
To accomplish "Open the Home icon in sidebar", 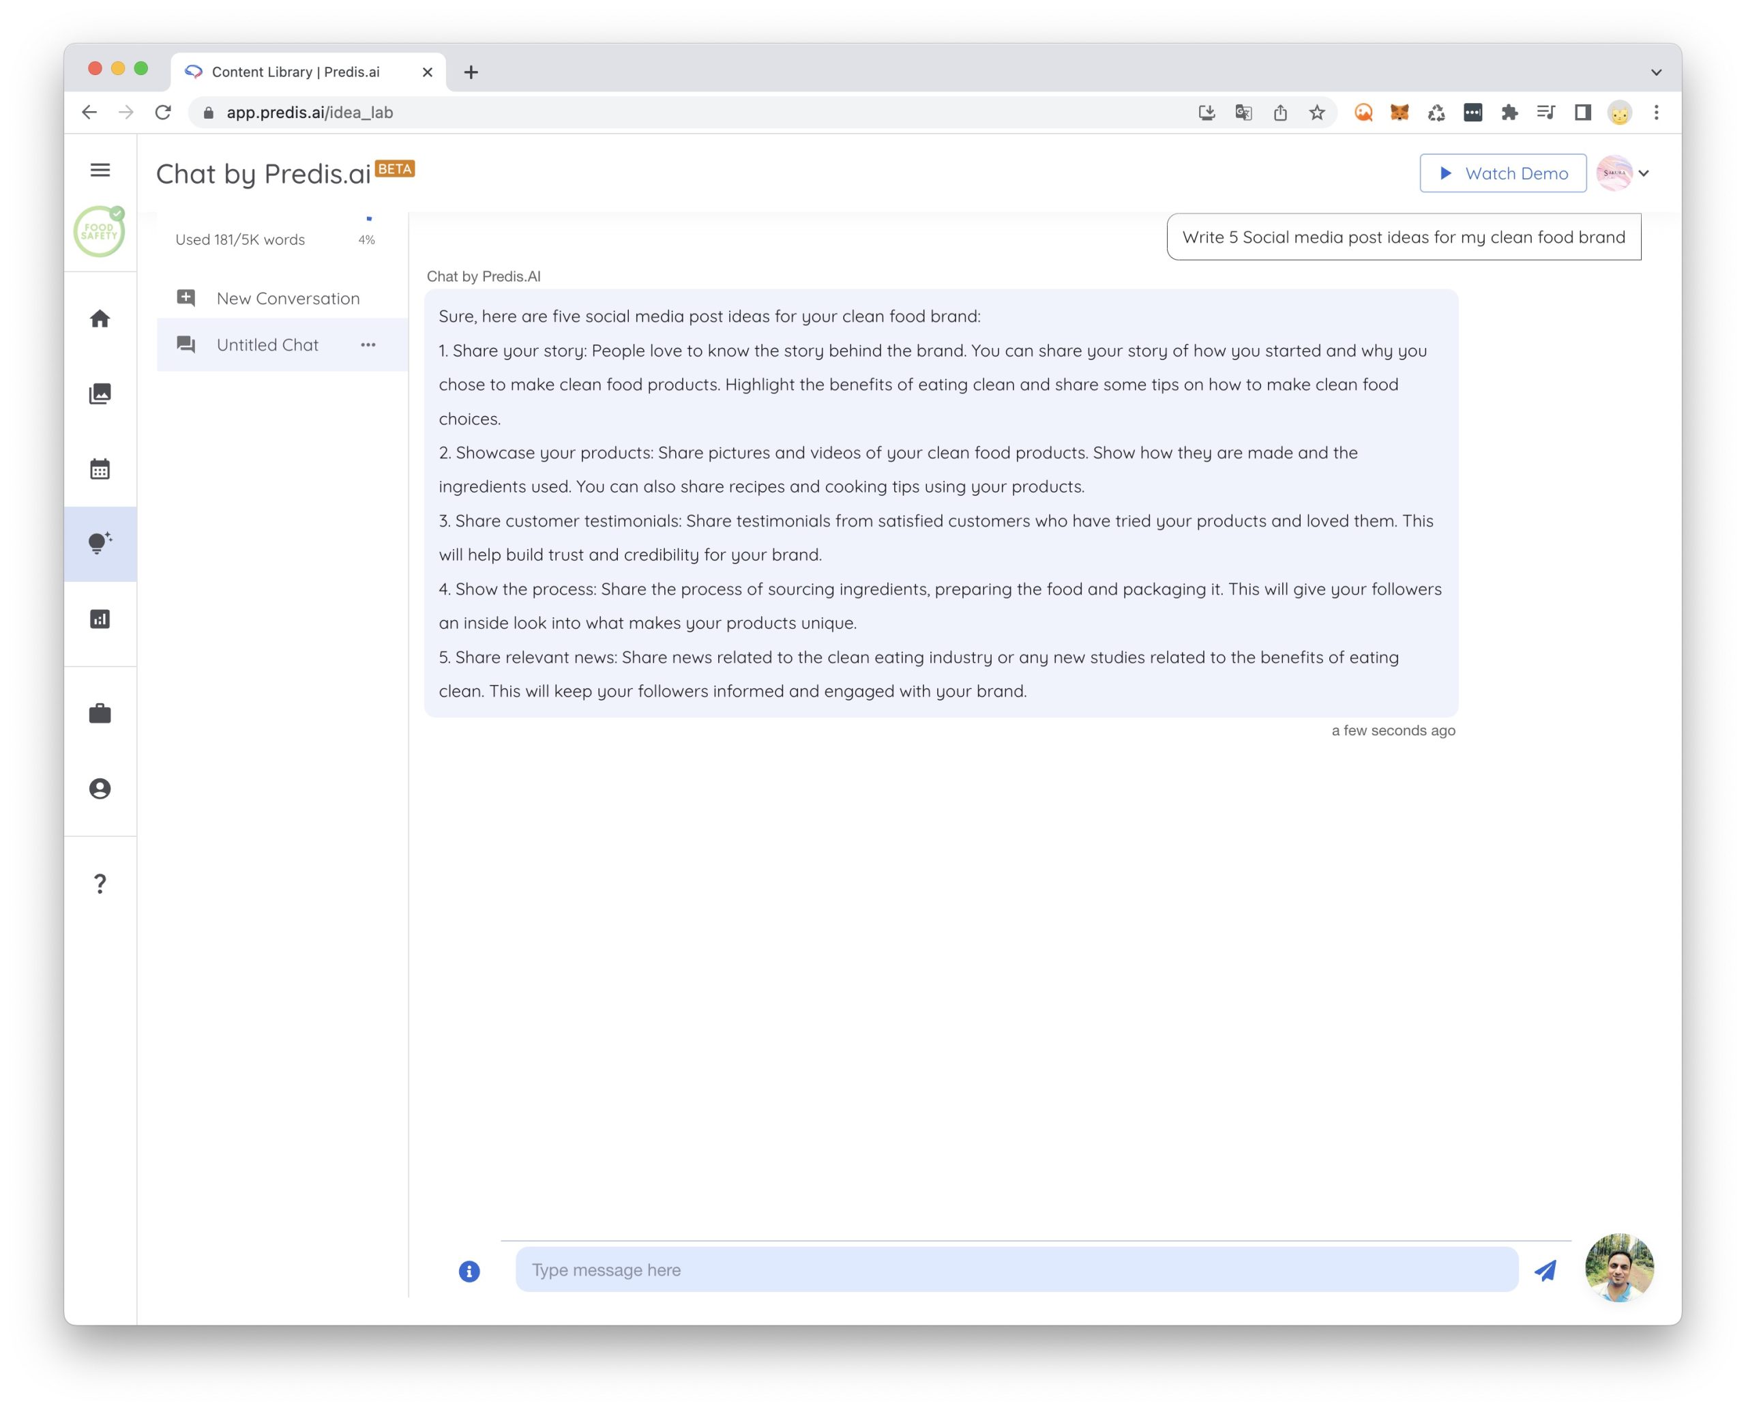I will 100,319.
